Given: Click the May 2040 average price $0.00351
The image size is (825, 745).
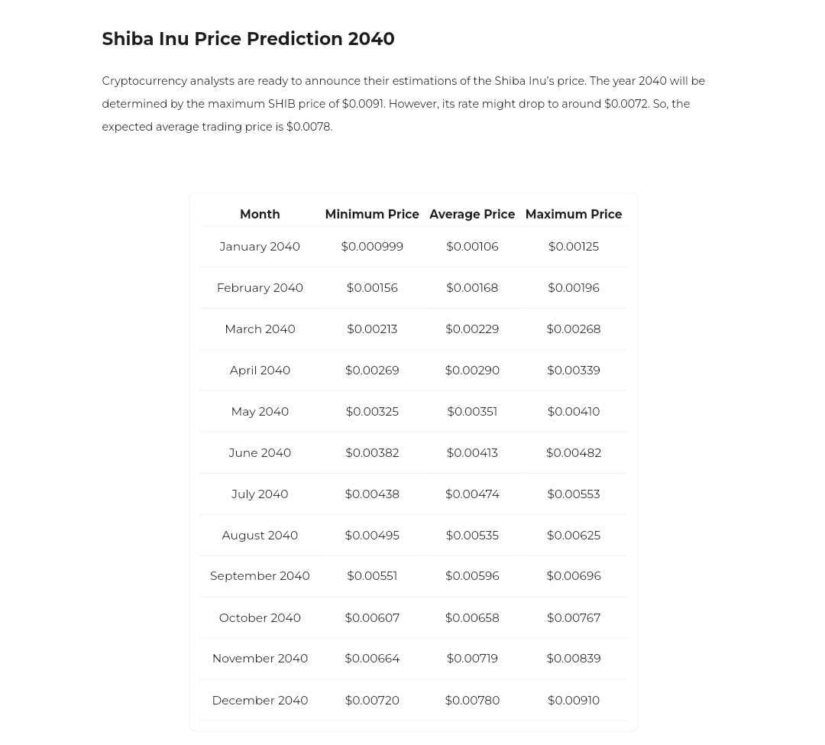Looking at the screenshot, I should coord(472,412).
